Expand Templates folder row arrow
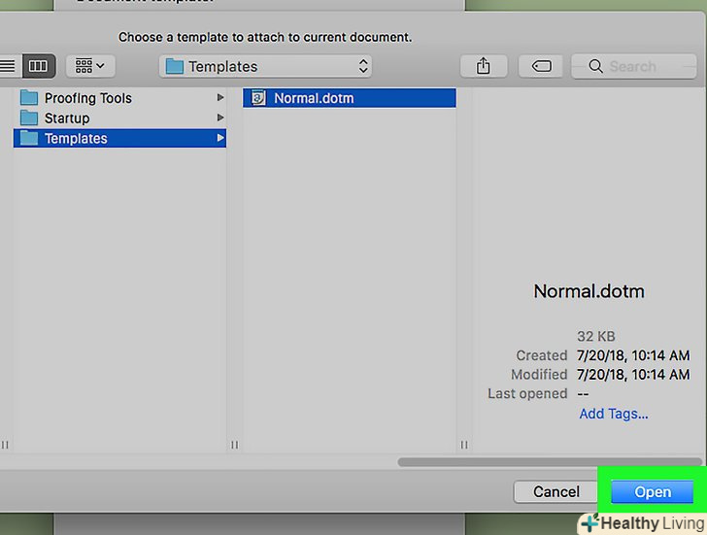This screenshot has width=707, height=535. pyautogui.click(x=220, y=138)
